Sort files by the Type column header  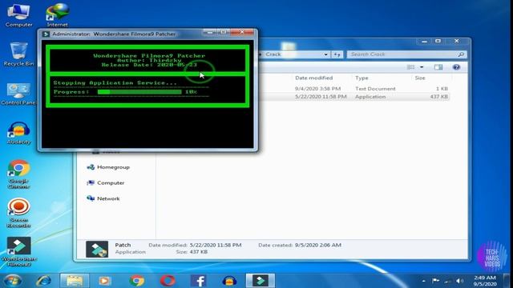click(x=362, y=78)
